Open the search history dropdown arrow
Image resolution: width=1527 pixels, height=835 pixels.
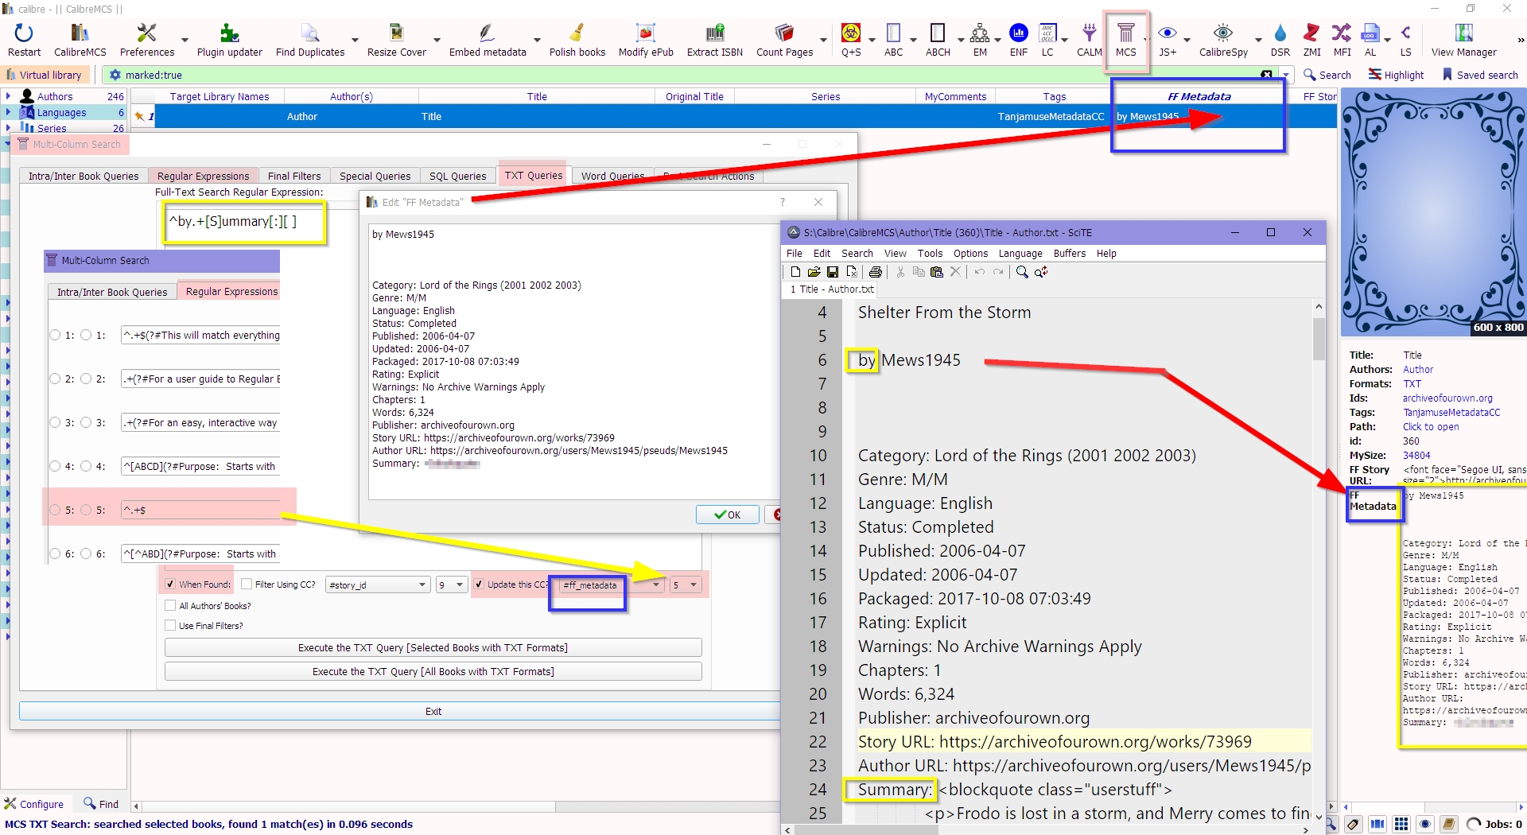[x=1286, y=75]
